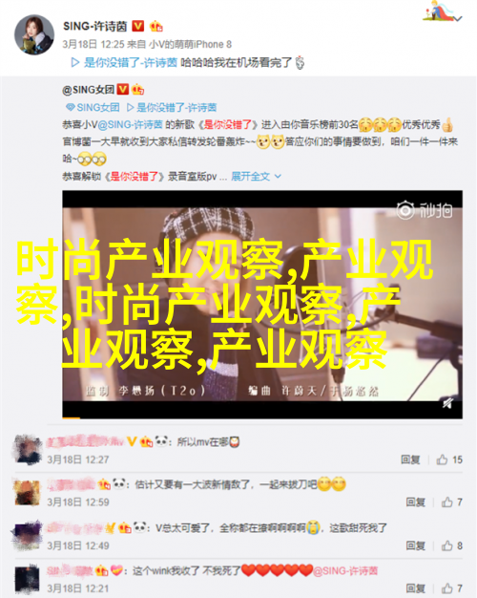
Task: Click the panda badge on the first commenter
Action: click(x=161, y=441)
